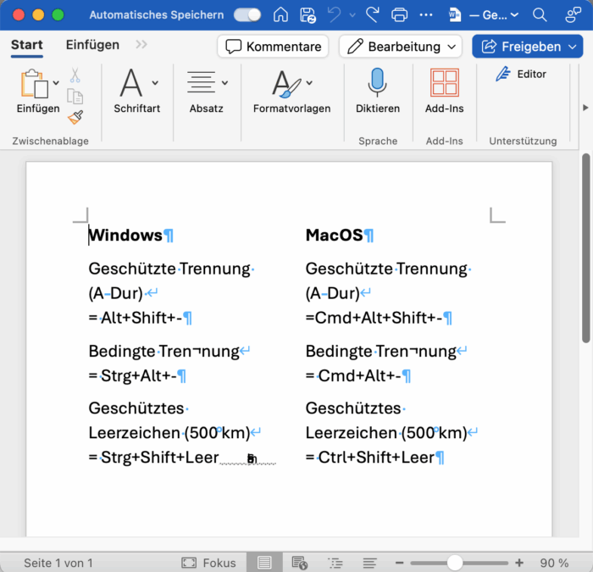593x572 pixels.
Task: Click the search magnifier icon
Action: pyautogui.click(x=540, y=15)
